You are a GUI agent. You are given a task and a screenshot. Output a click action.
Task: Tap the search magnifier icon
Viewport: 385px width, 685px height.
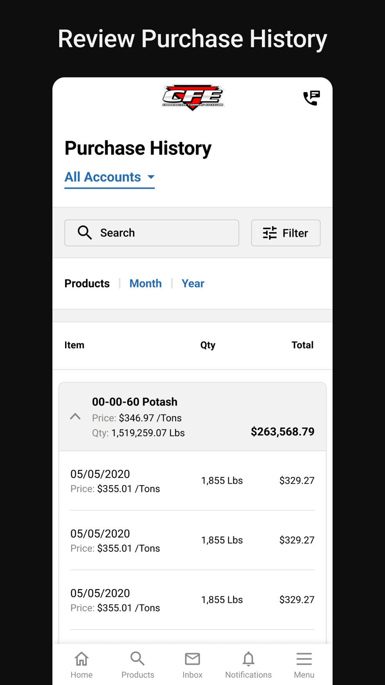(x=85, y=233)
